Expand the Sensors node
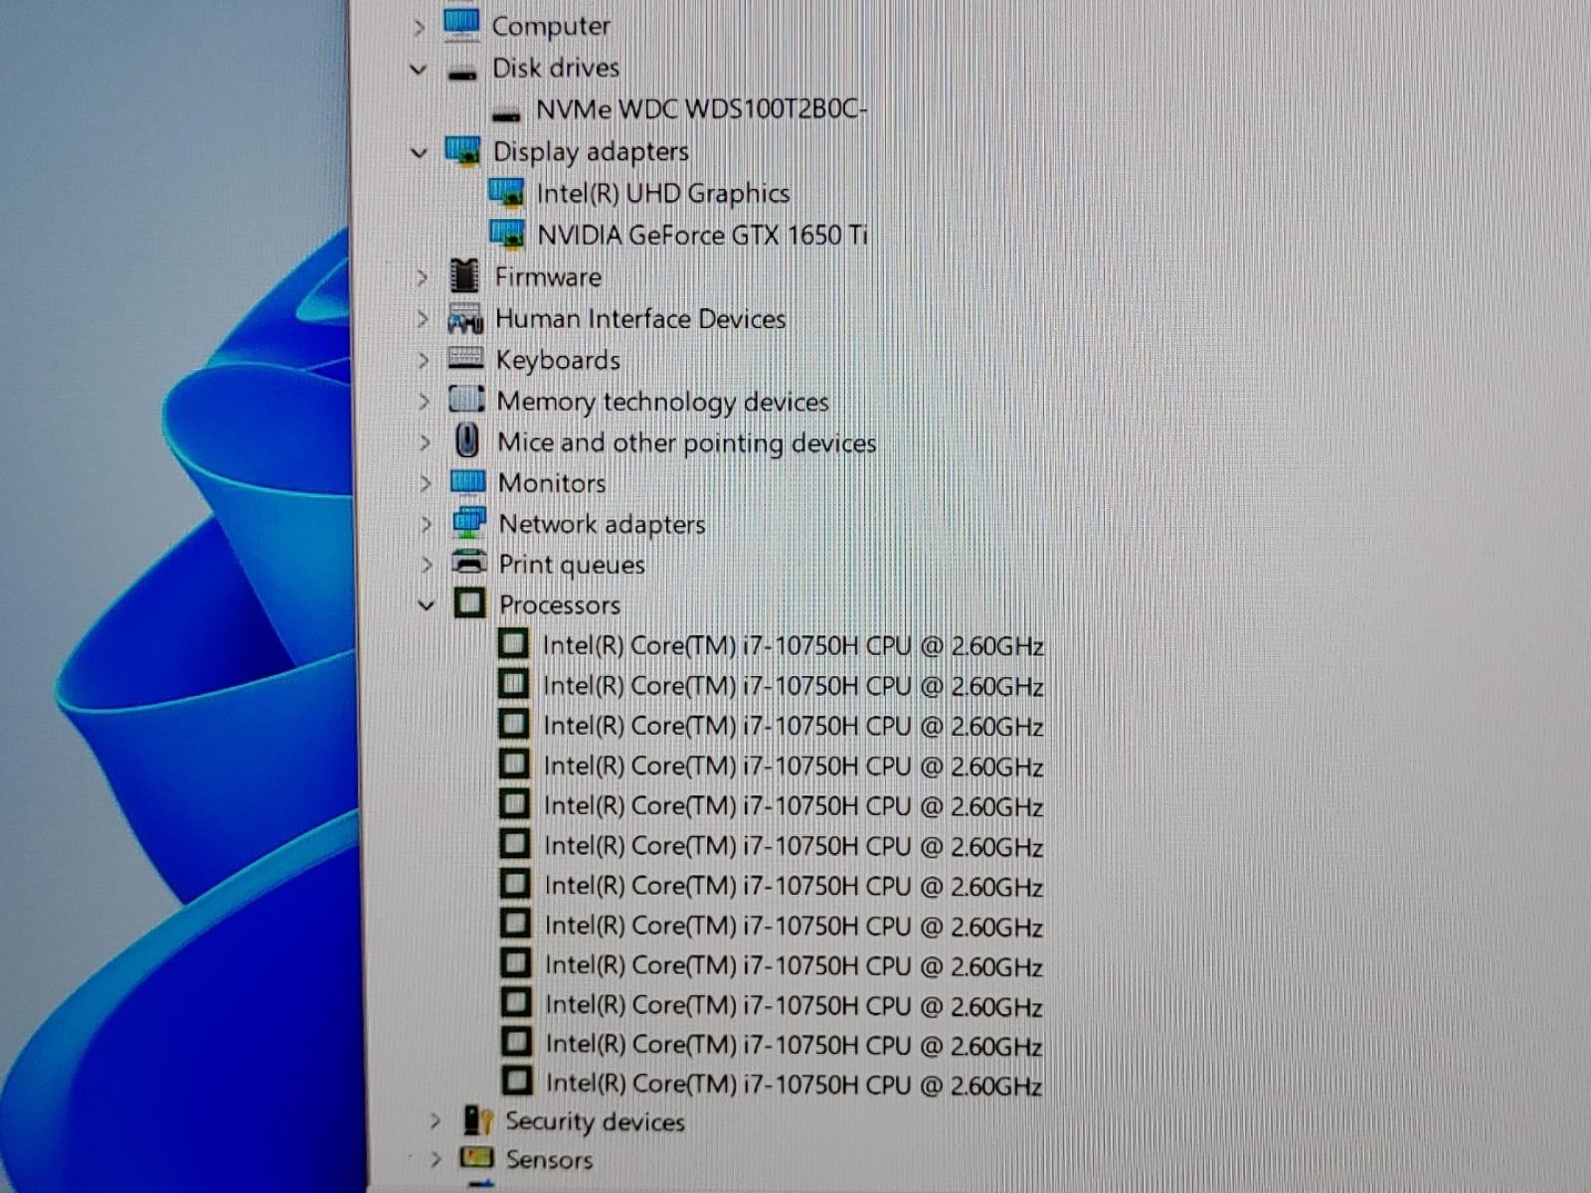 tap(436, 1159)
